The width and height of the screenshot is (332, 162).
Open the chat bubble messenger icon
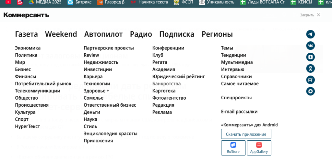point(310,91)
